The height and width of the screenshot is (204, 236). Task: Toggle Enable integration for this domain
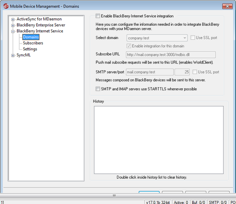click(x=129, y=46)
